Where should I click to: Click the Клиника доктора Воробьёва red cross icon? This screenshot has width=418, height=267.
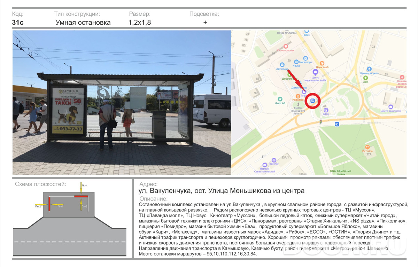(402, 77)
